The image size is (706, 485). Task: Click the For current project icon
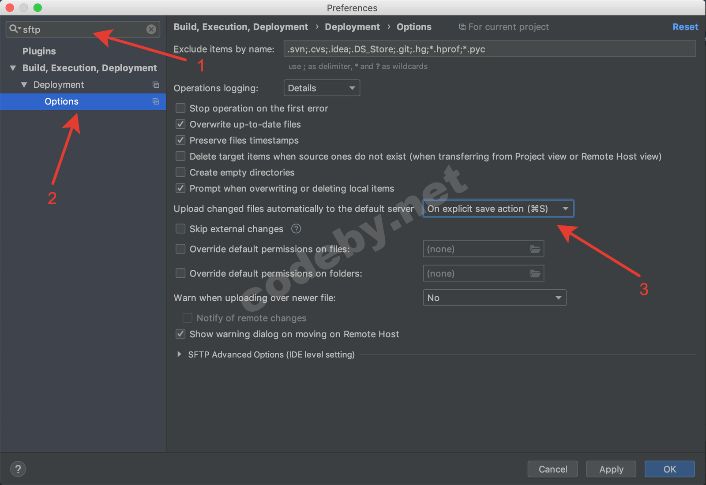tap(462, 27)
